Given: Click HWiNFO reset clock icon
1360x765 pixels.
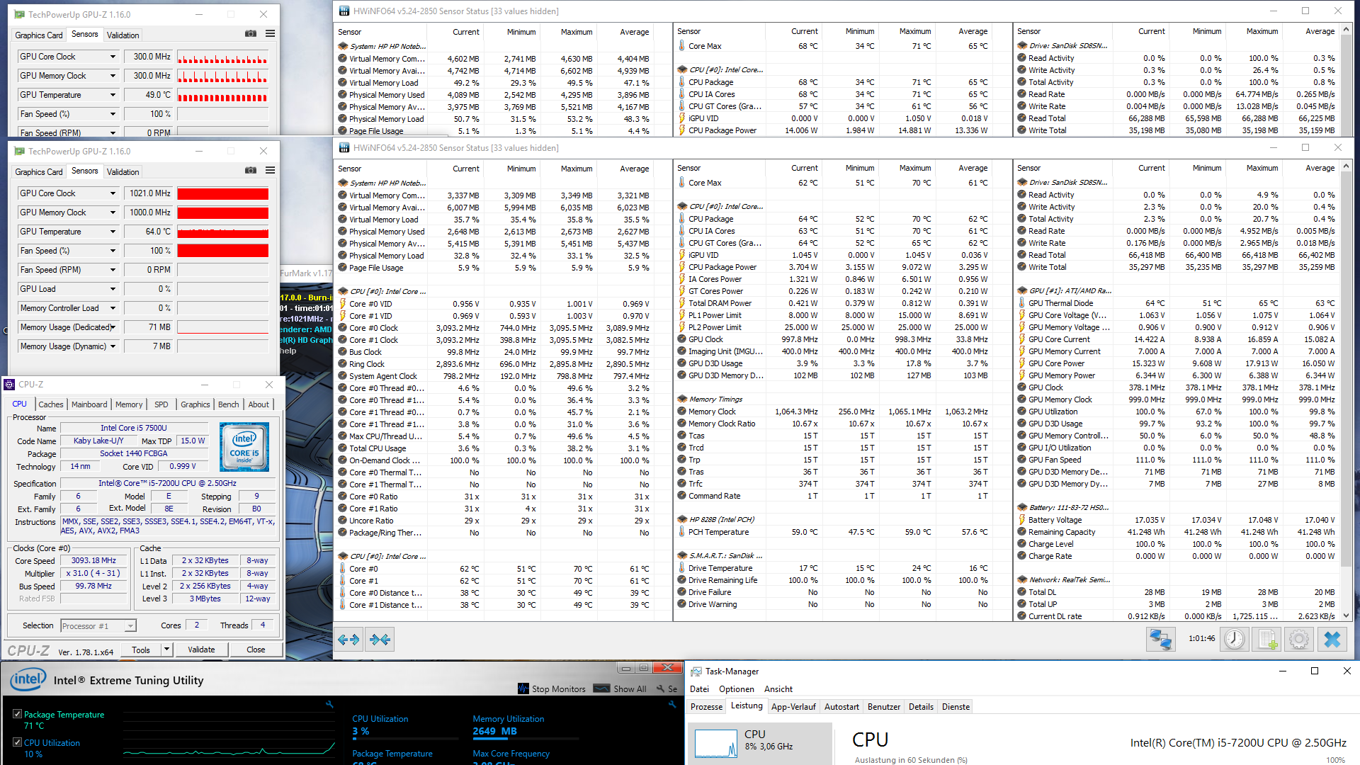Looking at the screenshot, I should pyautogui.click(x=1234, y=640).
